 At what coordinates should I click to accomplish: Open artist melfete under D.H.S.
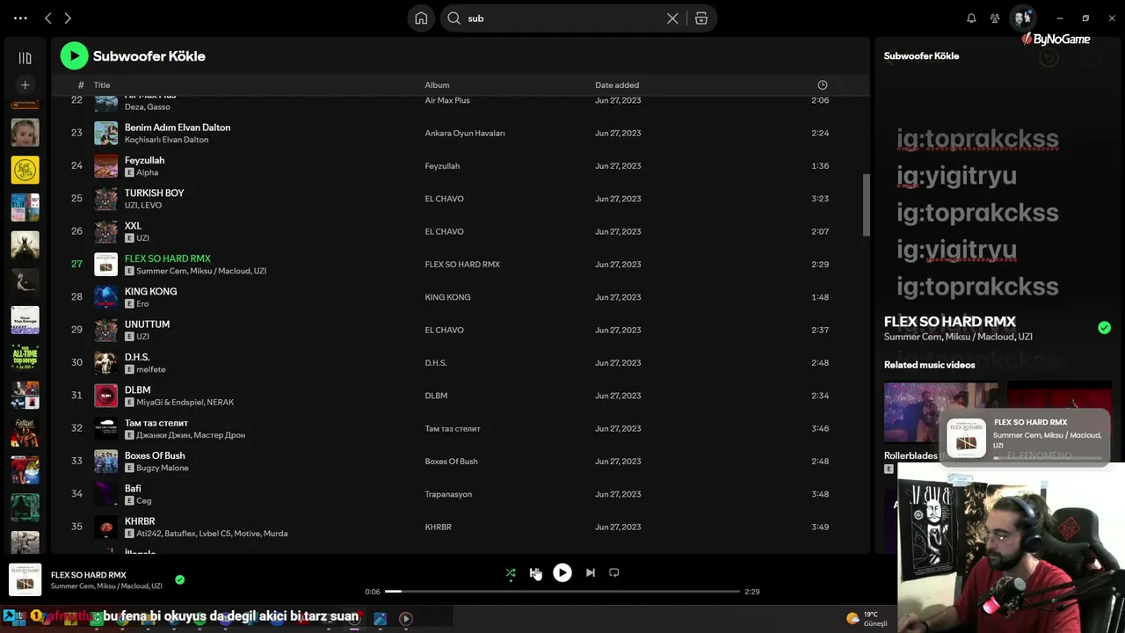pos(151,370)
